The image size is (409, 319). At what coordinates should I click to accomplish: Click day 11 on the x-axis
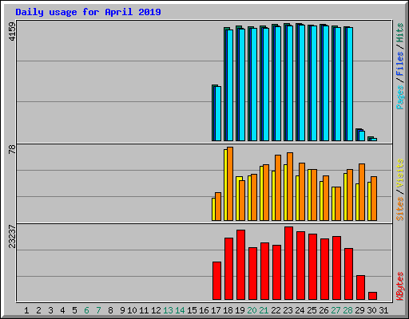[144, 310]
